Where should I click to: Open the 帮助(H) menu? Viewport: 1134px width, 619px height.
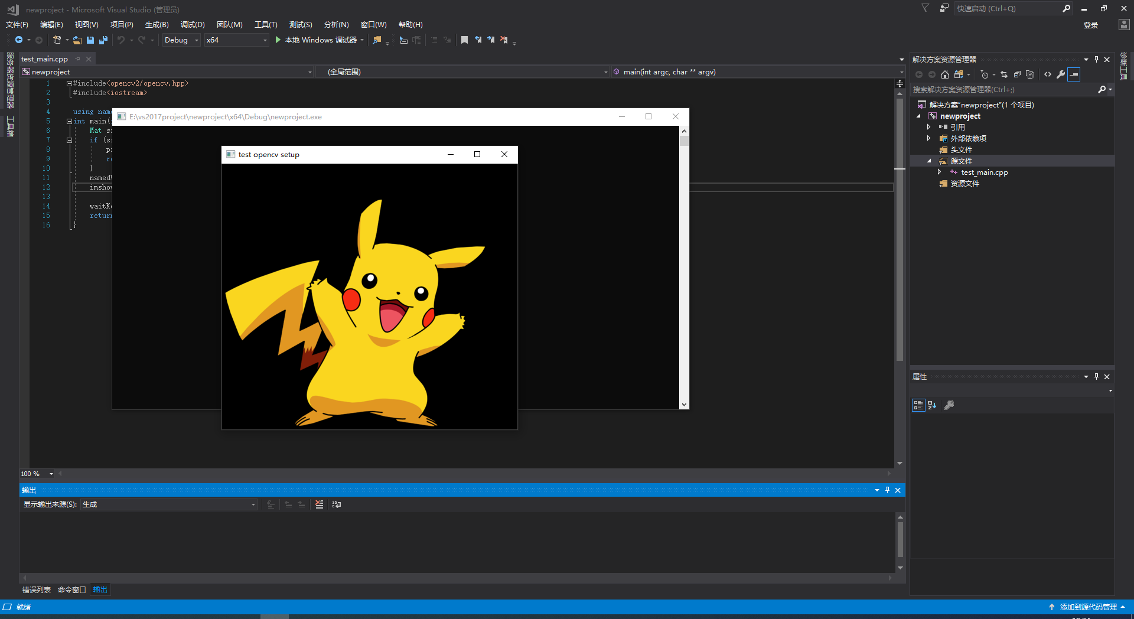click(410, 24)
